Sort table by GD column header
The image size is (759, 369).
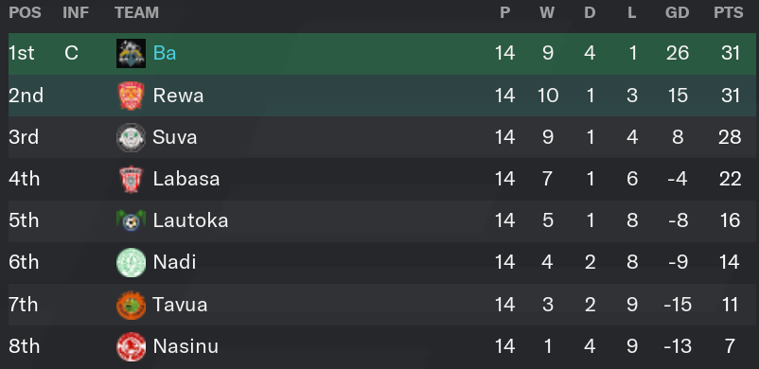coord(677,12)
